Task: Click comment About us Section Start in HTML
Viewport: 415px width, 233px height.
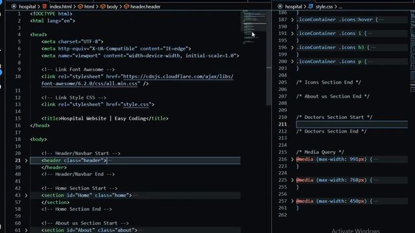Action: 85,223
